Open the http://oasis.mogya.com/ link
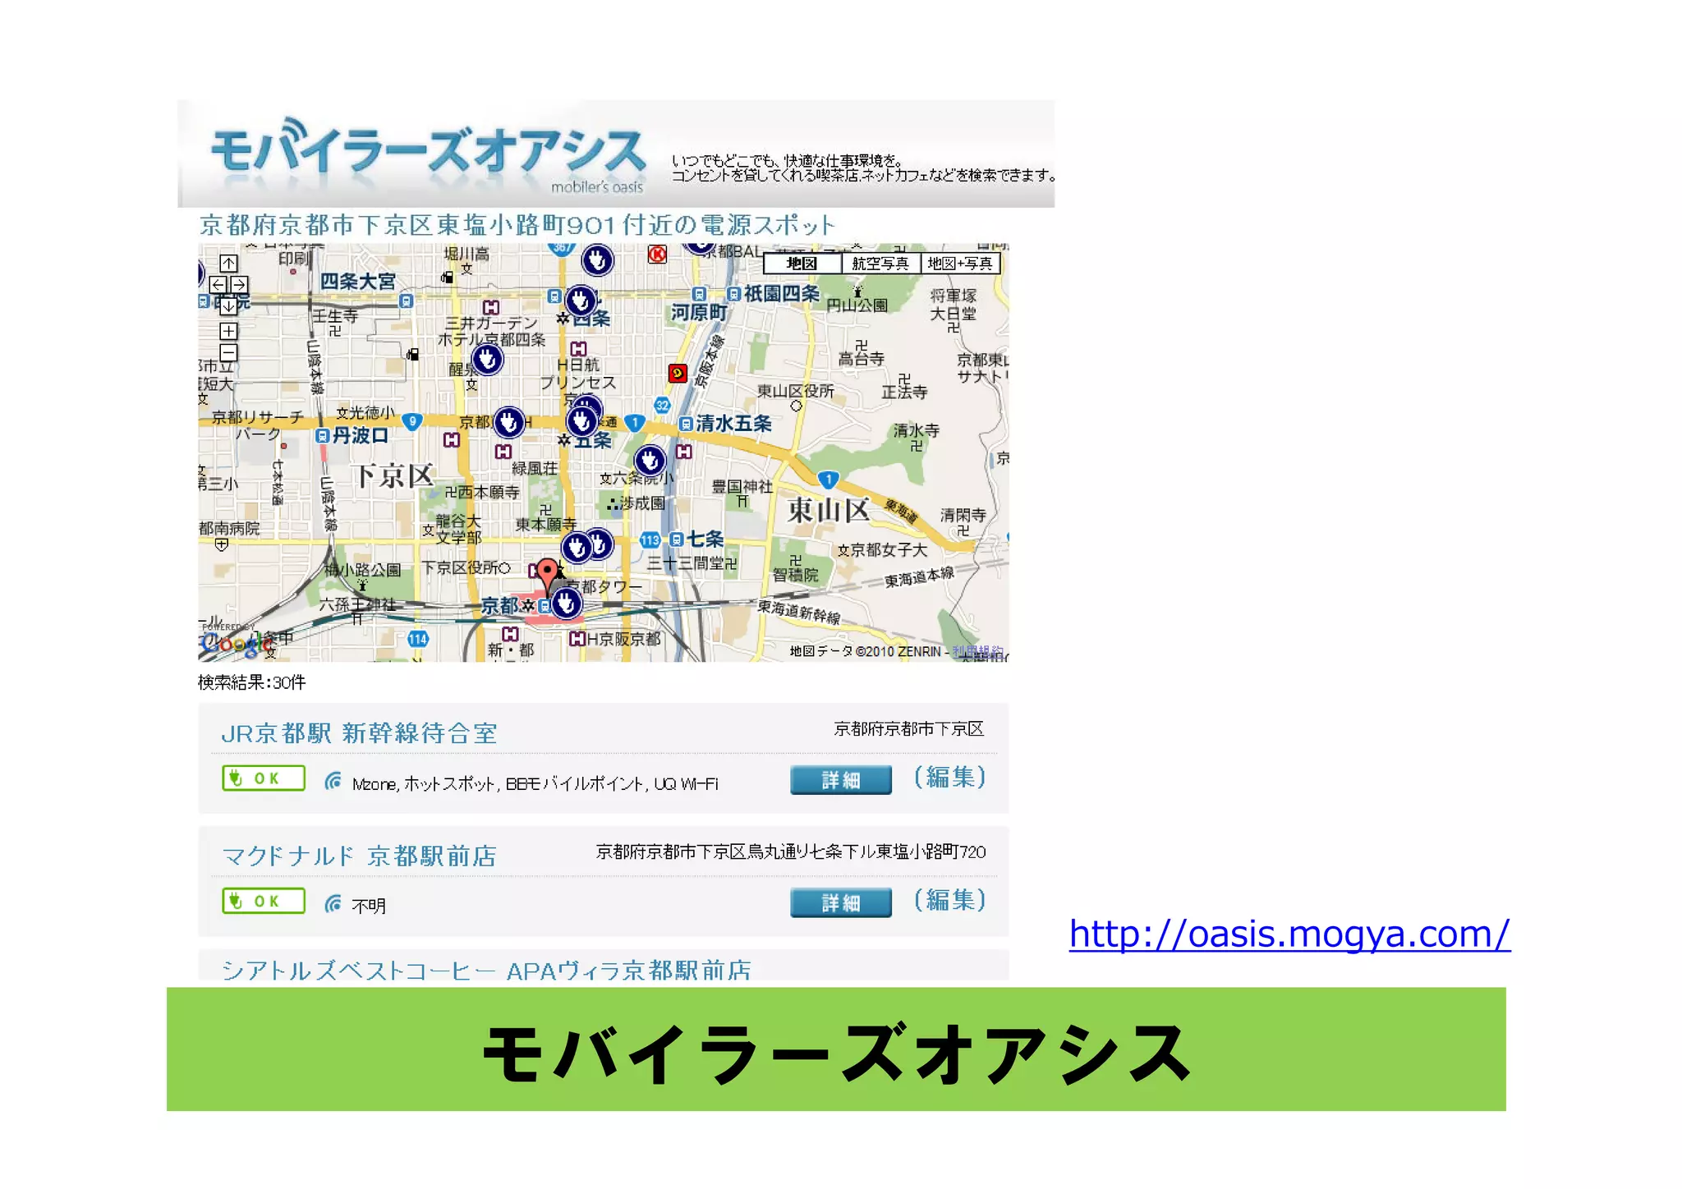 (1289, 935)
